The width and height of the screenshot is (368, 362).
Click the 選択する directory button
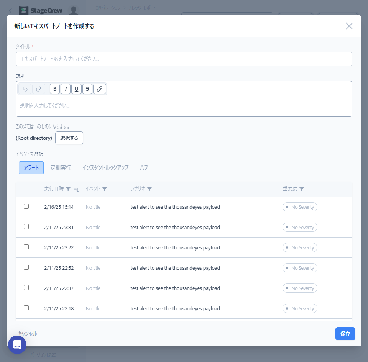pyautogui.click(x=69, y=138)
